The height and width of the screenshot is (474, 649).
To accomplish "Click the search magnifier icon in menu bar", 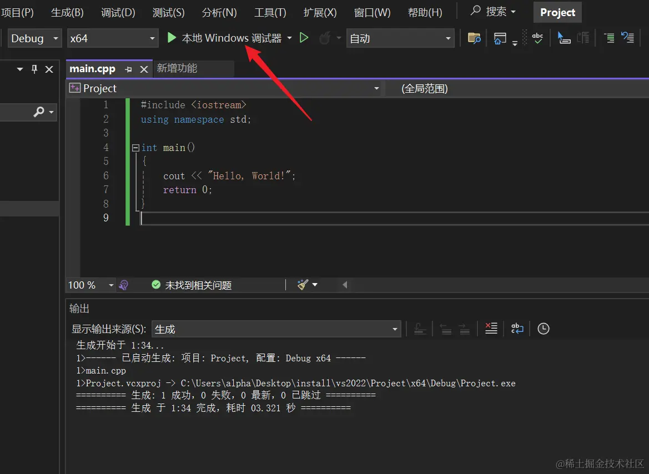I will coord(476,11).
